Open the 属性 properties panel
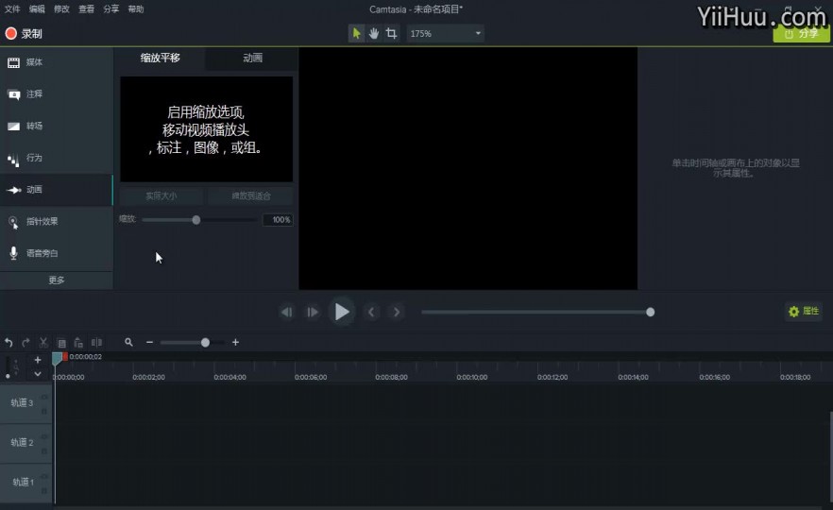833x510 pixels. [804, 312]
